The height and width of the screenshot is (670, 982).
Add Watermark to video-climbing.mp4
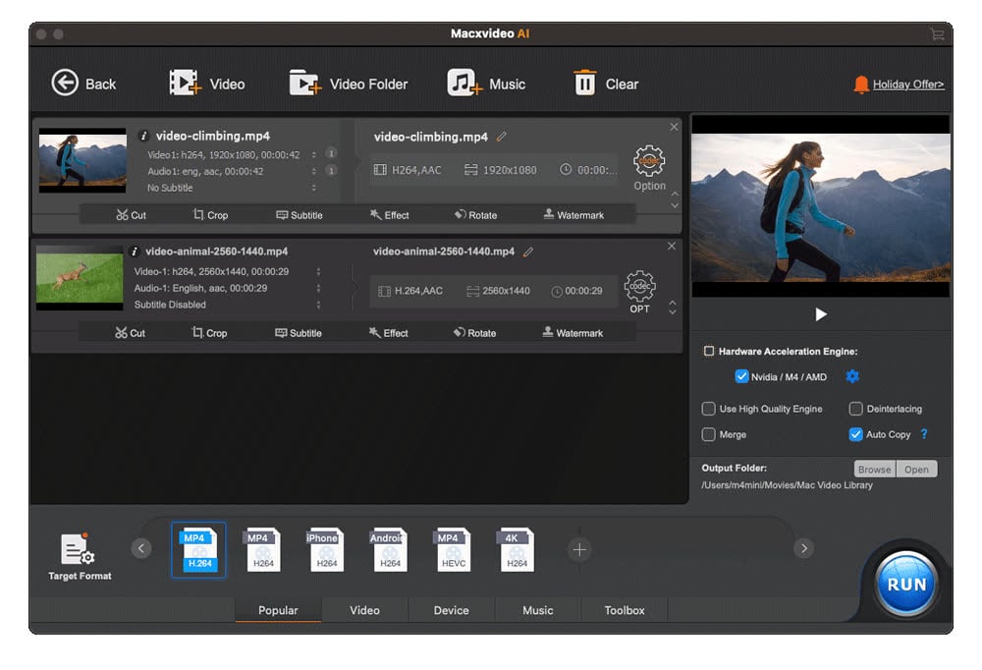click(573, 215)
